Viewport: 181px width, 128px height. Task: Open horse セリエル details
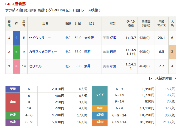click(35, 66)
